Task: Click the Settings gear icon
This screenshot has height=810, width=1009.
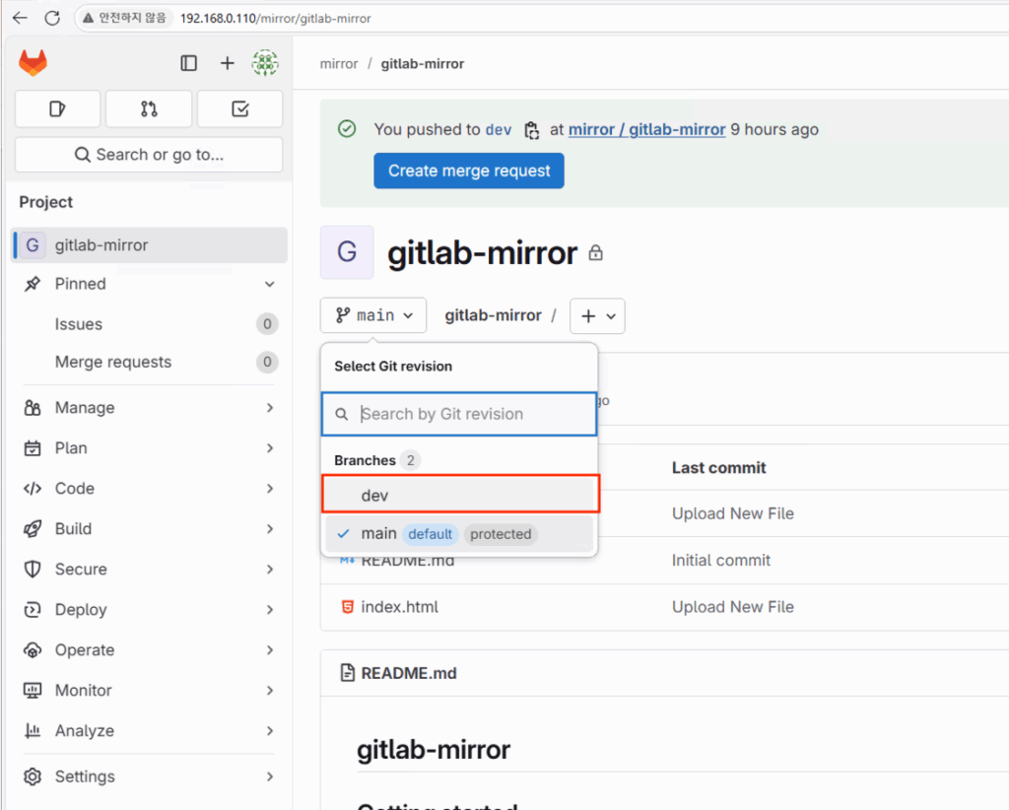Action: point(33,776)
